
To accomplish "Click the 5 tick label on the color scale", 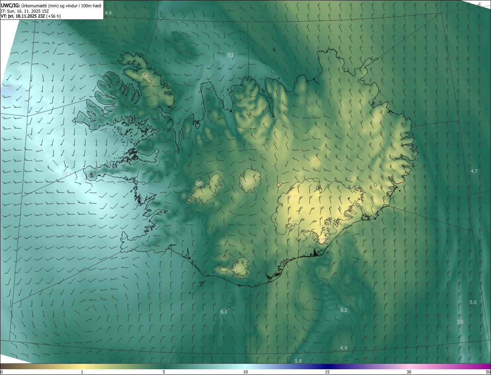I will pyautogui.click(x=164, y=372).
